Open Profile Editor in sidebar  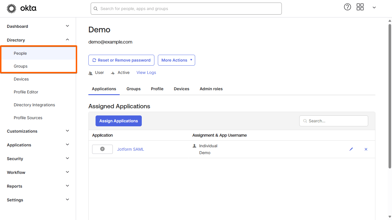coord(26,92)
